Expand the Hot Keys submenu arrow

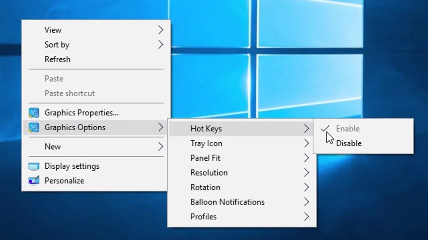[x=306, y=129]
